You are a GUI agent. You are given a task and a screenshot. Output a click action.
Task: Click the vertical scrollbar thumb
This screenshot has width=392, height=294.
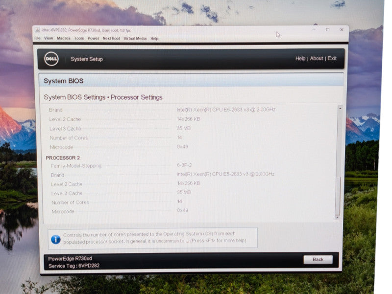(338, 196)
